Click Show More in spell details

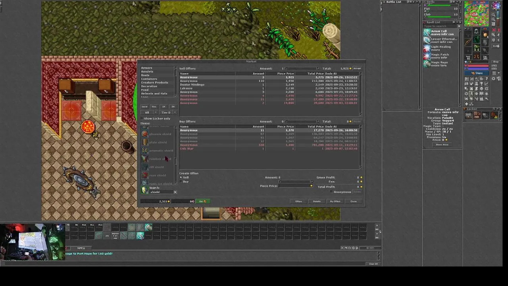click(442, 145)
